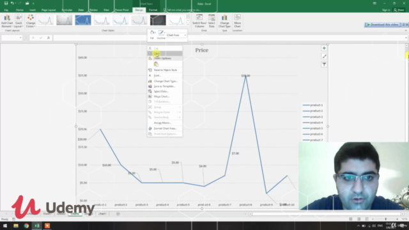Switch to the Insert tab
Viewport: 409px width, 230px height.
(33, 10)
